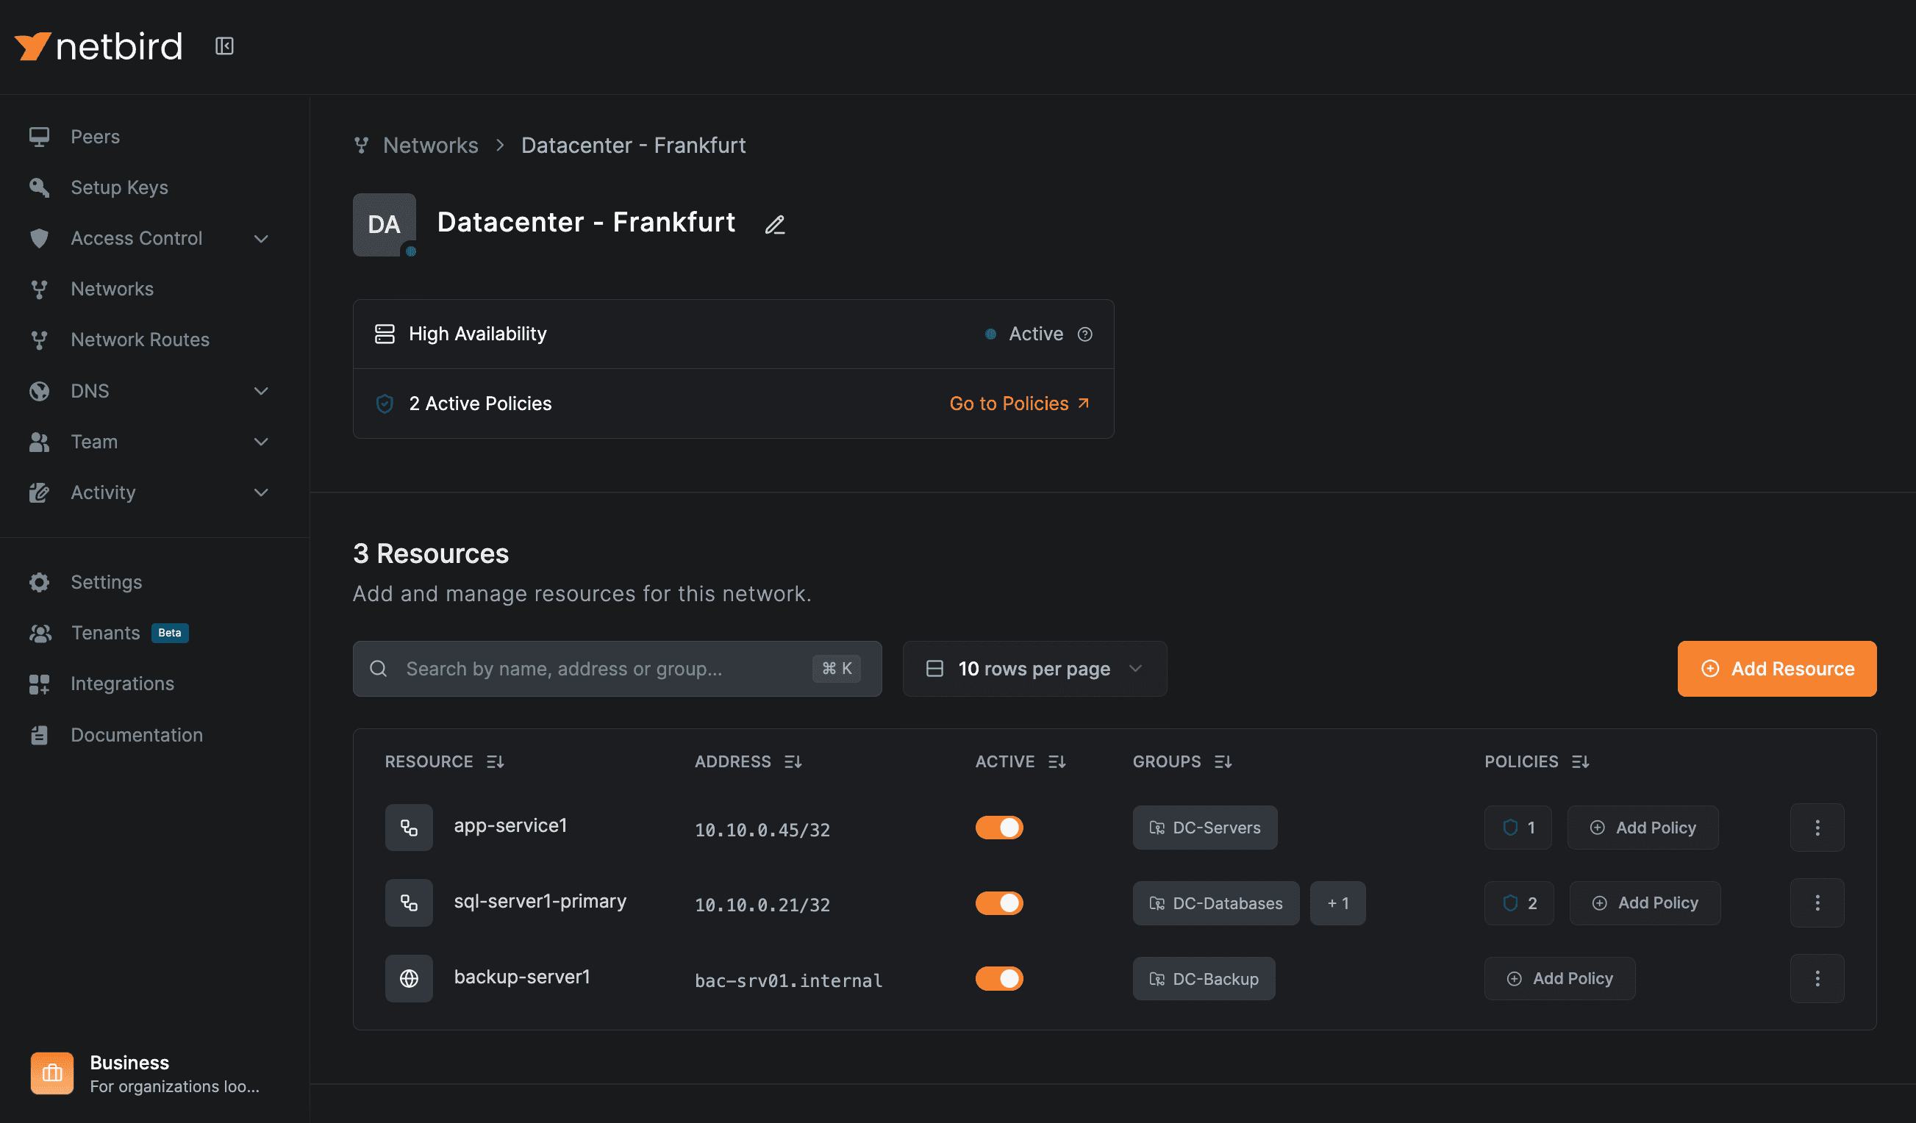Toggle the backup-server1 active switch
This screenshot has height=1123, width=1916.
[x=999, y=979]
